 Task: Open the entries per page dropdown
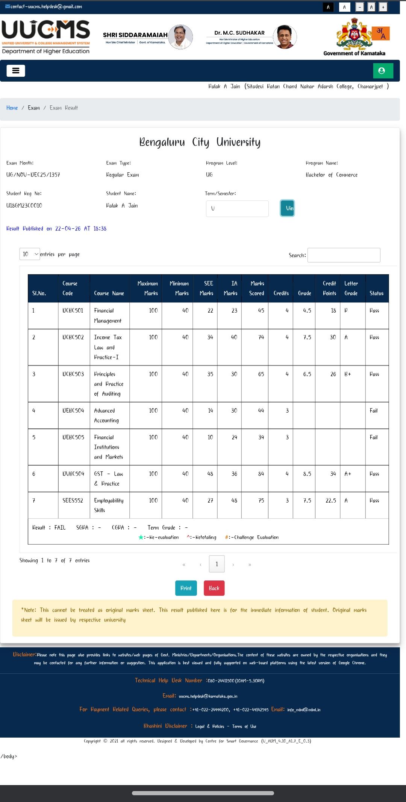[x=30, y=254]
